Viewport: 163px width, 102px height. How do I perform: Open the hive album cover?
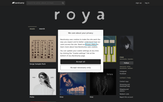[73, 84]
